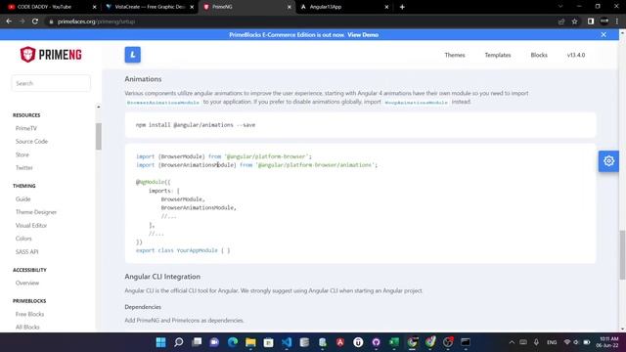
Task: Open the terminal icon on the taskbar
Action: pyautogui.click(x=466, y=342)
